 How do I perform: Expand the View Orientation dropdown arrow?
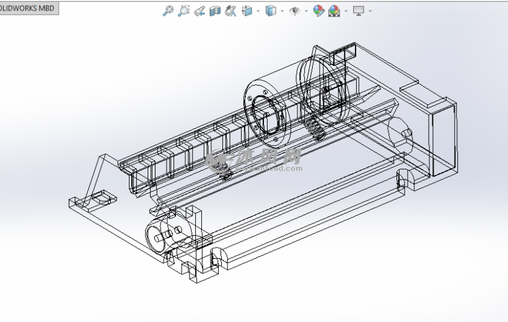(x=258, y=11)
